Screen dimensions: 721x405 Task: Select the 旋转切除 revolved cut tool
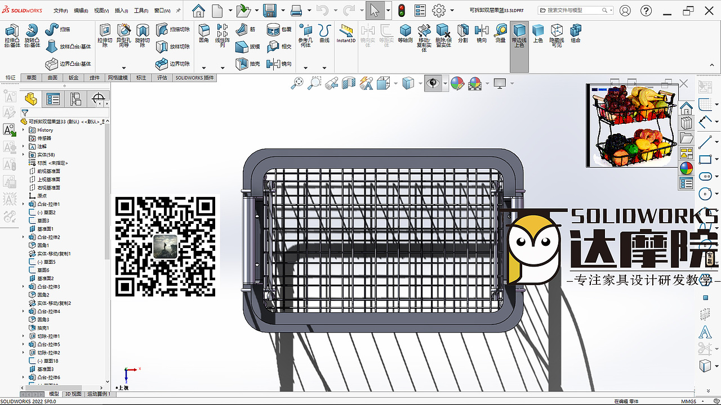(x=142, y=35)
